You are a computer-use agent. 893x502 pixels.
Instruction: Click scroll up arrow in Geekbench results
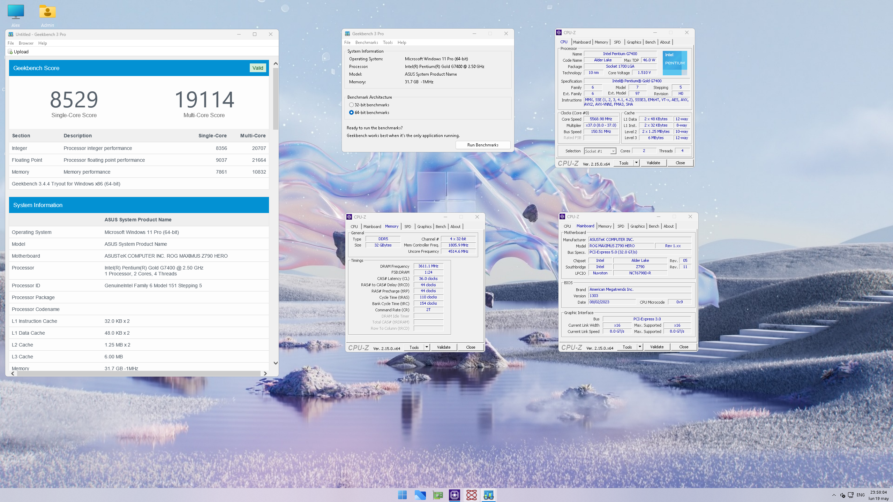[x=276, y=64]
